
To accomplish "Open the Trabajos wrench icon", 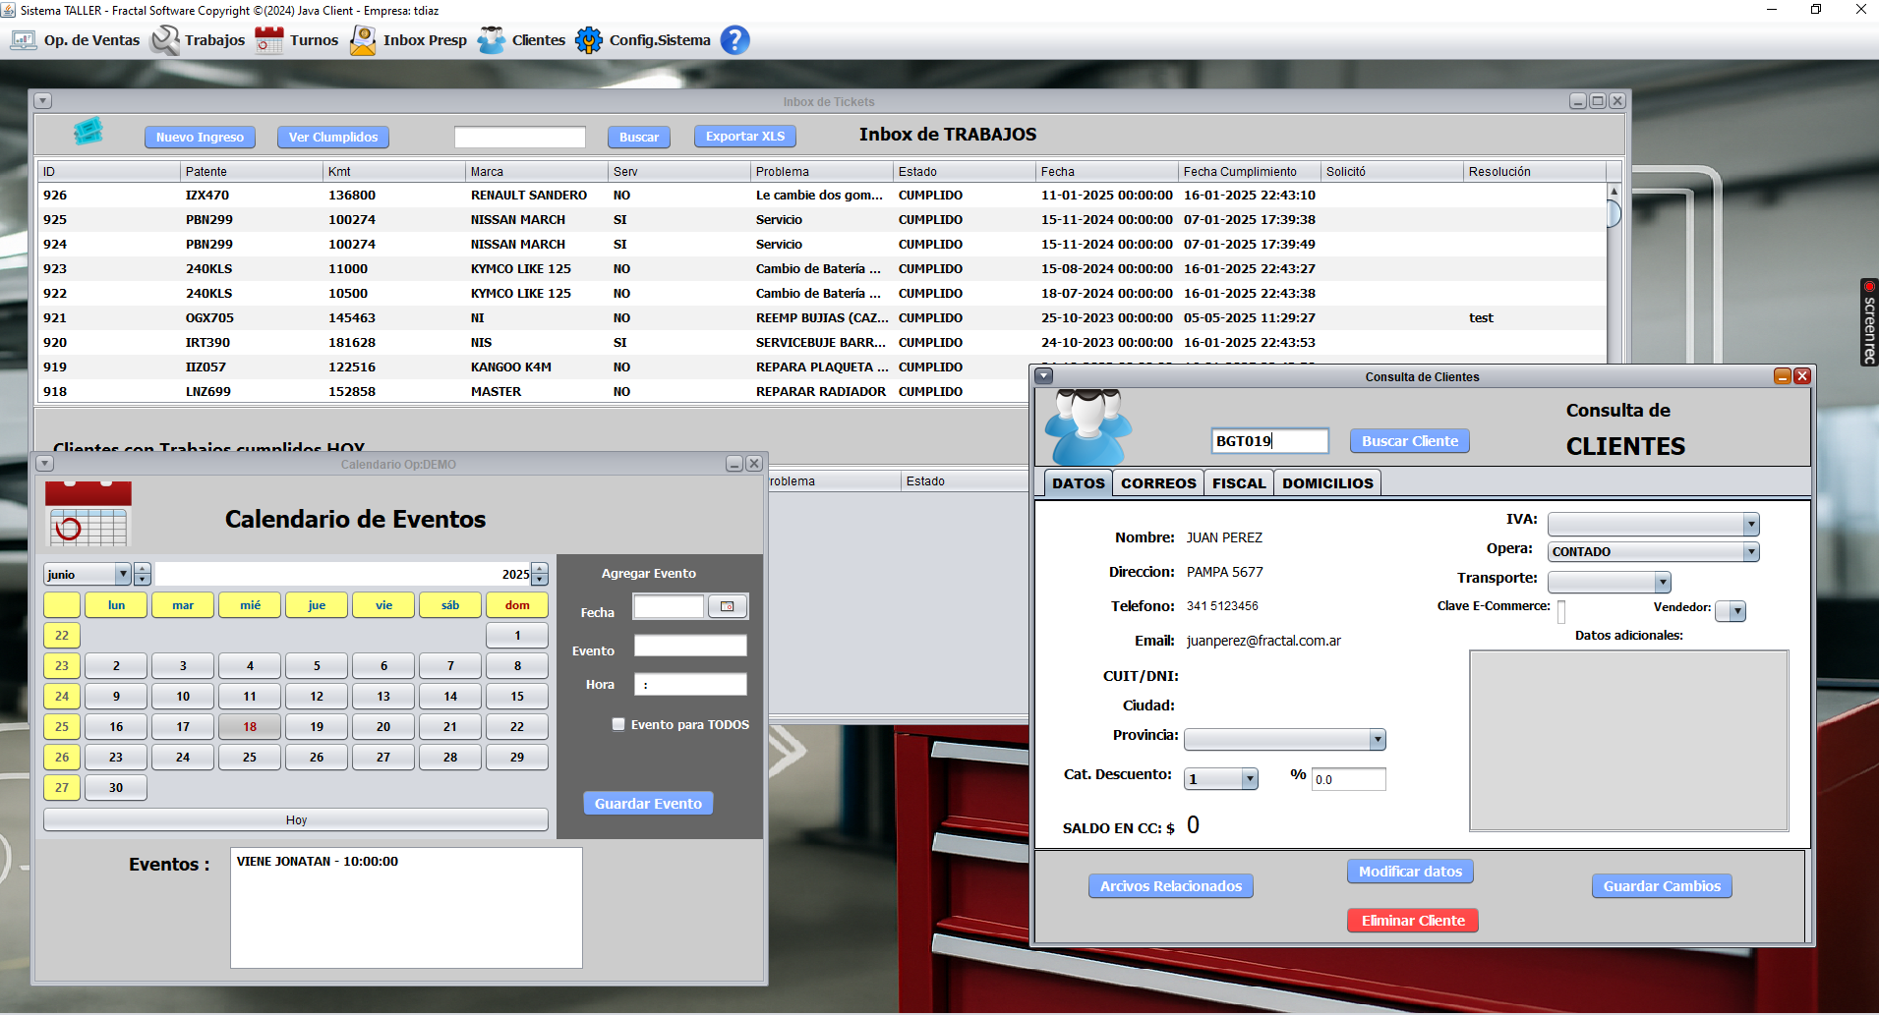I will coord(165,40).
